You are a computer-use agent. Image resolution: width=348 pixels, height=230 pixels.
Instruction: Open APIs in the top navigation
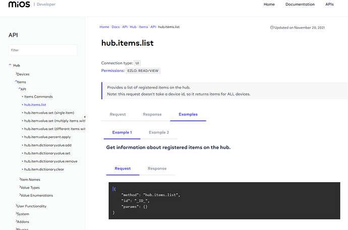click(329, 4)
